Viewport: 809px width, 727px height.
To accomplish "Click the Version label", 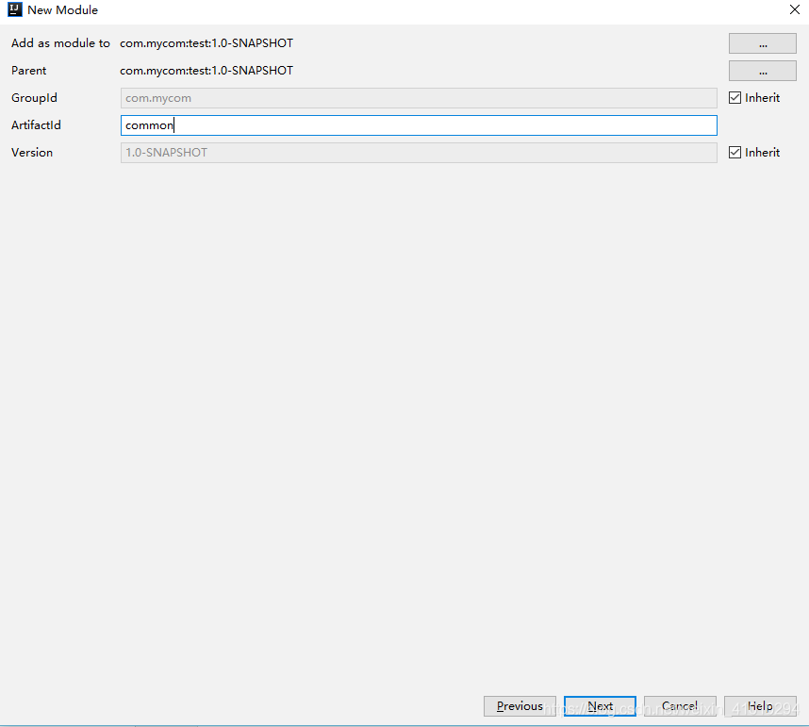I will tap(32, 153).
